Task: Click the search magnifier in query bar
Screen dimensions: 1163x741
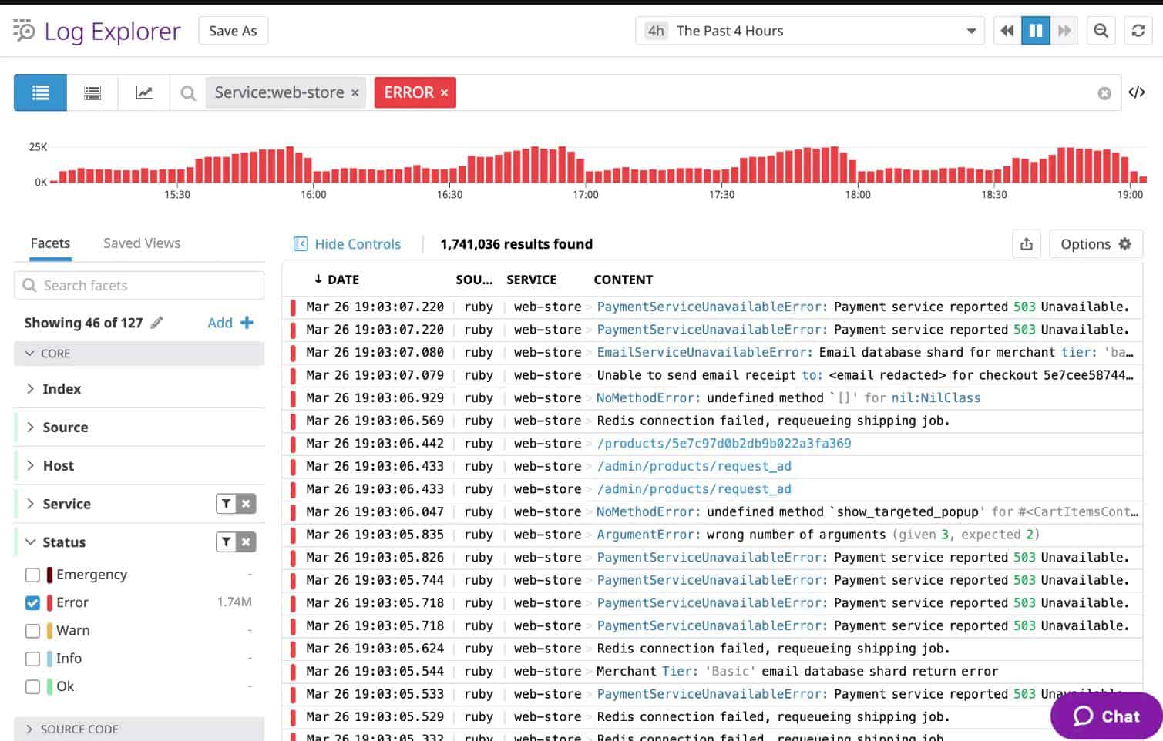Action: tap(187, 93)
